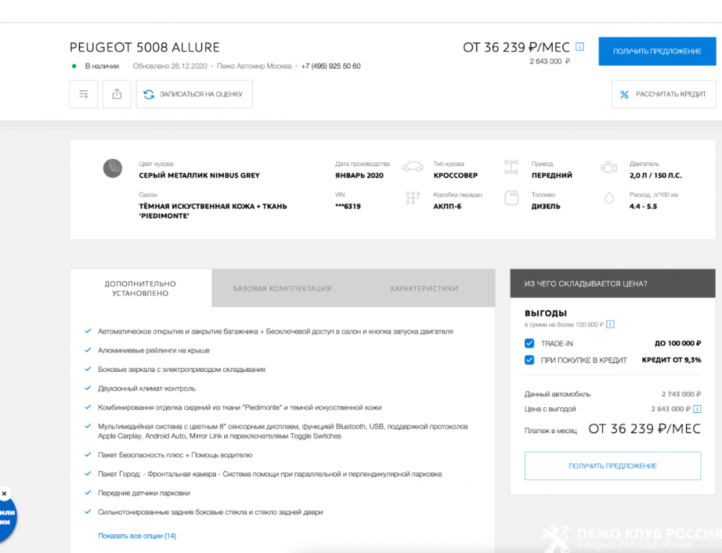
Task: Click info icon beside 100 000 ₽ limit
Action: coord(610,325)
